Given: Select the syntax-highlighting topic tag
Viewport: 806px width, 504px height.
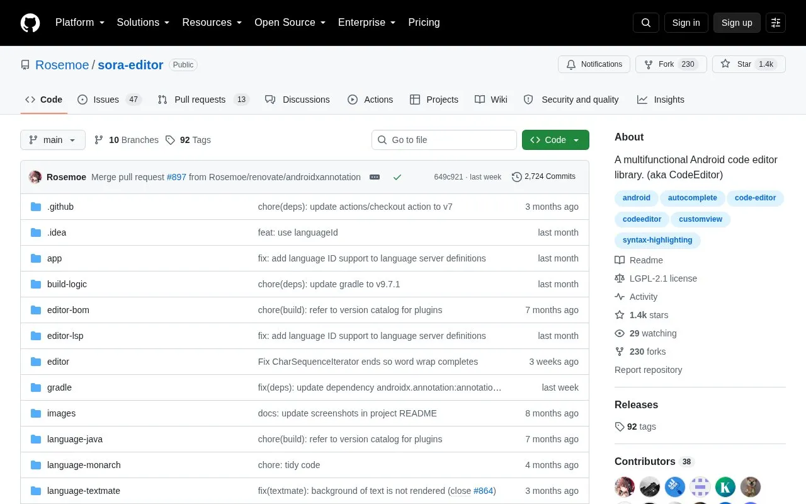Looking at the screenshot, I should point(657,240).
